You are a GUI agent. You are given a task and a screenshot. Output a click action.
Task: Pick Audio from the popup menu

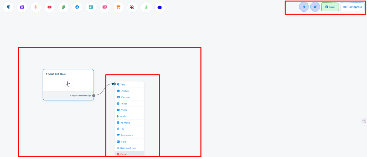point(129,116)
